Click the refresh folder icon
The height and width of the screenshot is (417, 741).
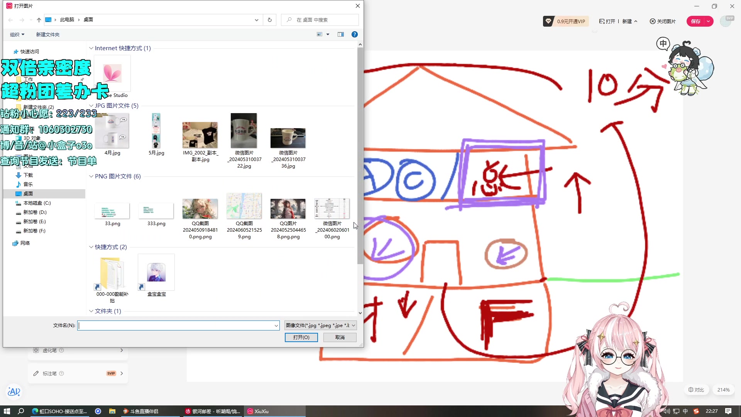point(270,20)
